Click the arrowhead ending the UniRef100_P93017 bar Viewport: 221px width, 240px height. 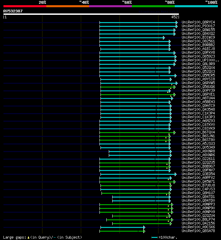(177, 27)
